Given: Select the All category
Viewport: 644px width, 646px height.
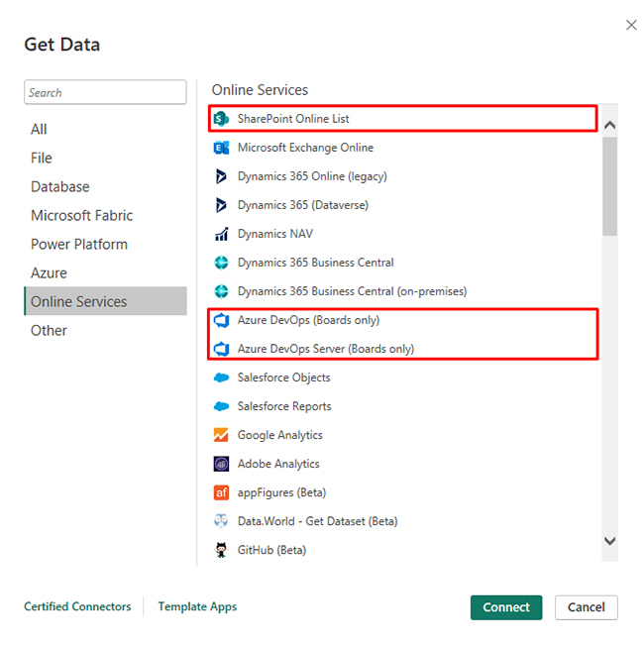Looking at the screenshot, I should click(x=105, y=130).
